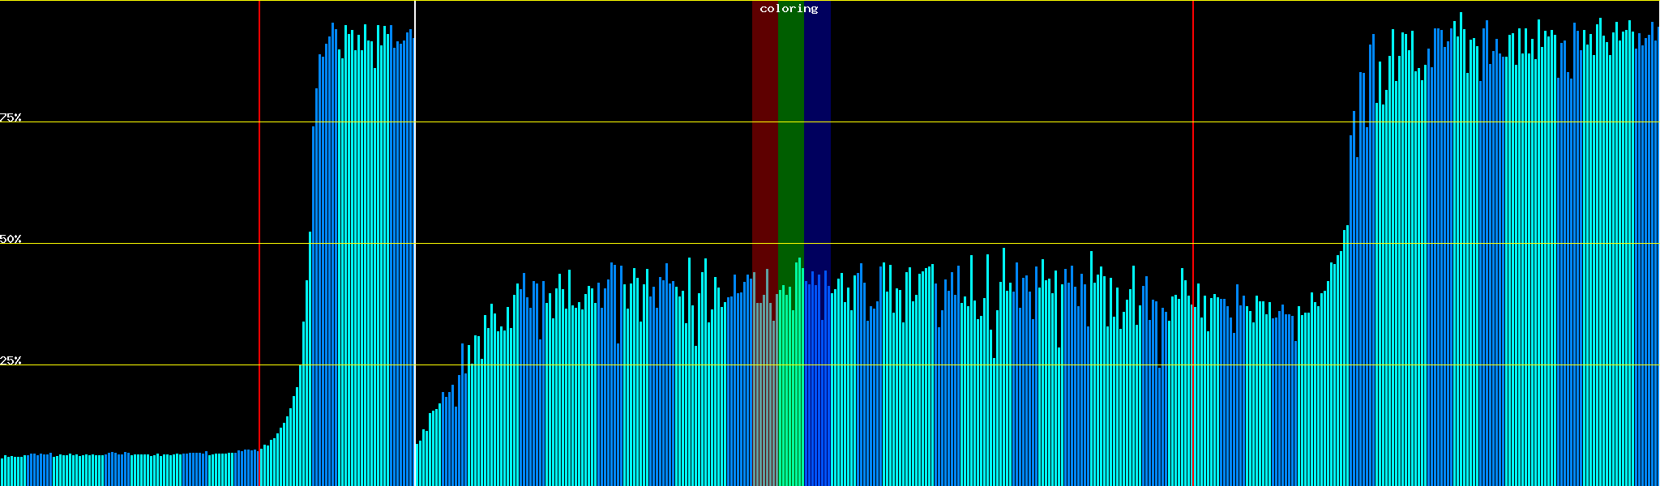Select the dark blue coloring band

(x=817, y=122)
